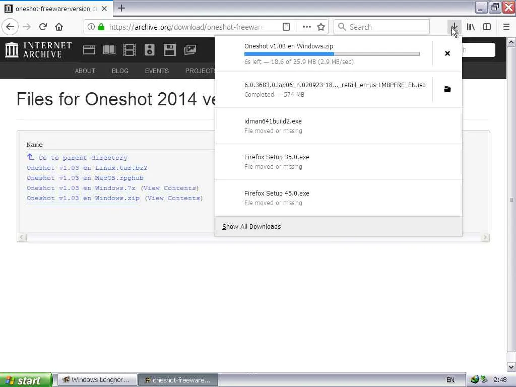
Task: Open the Windows start menu
Action: coord(26,380)
